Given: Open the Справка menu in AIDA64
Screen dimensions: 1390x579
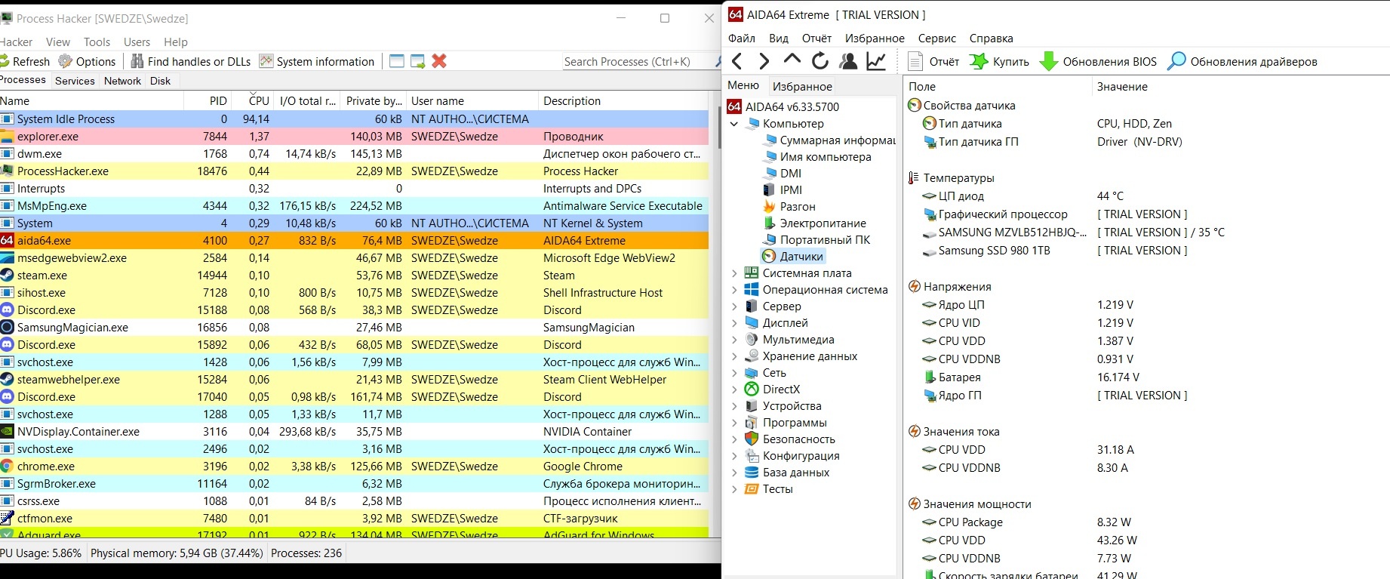Looking at the screenshot, I should point(991,38).
